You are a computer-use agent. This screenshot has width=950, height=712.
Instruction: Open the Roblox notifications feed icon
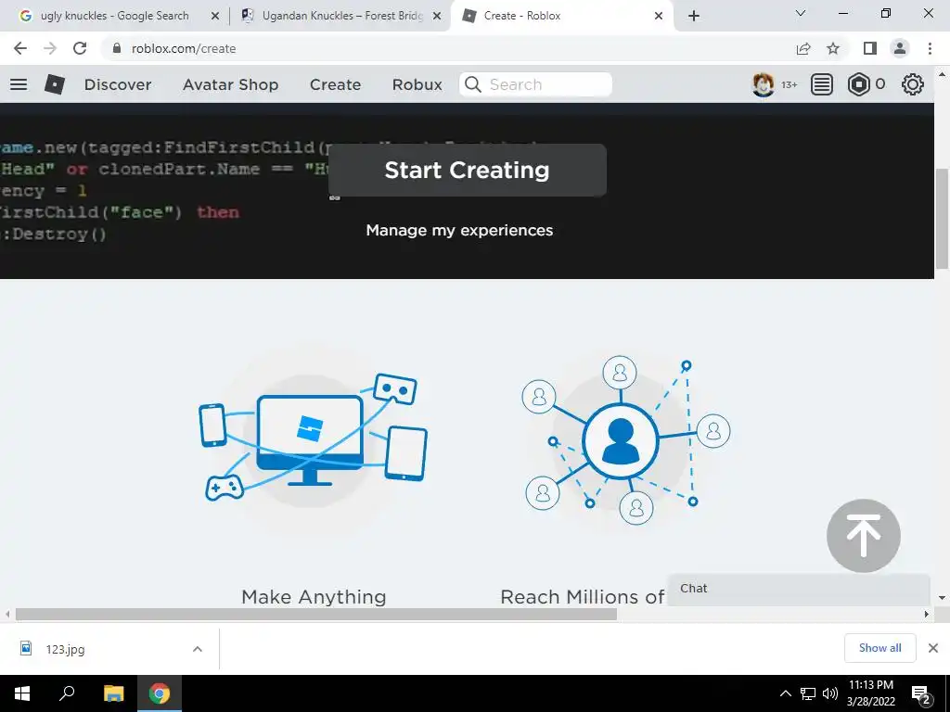pyautogui.click(x=822, y=84)
